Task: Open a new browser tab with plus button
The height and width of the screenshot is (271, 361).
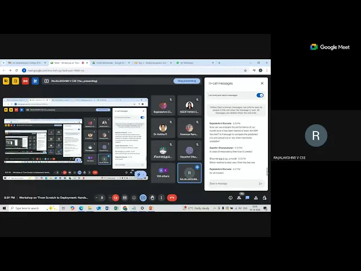Action: pyautogui.click(x=219, y=63)
